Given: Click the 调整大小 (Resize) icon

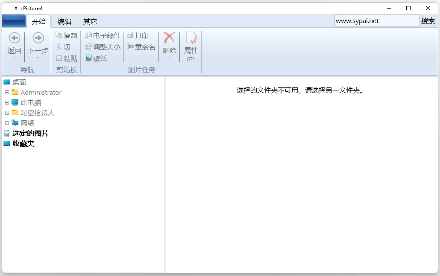Looking at the screenshot, I should pyautogui.click(x=102, y=47).
